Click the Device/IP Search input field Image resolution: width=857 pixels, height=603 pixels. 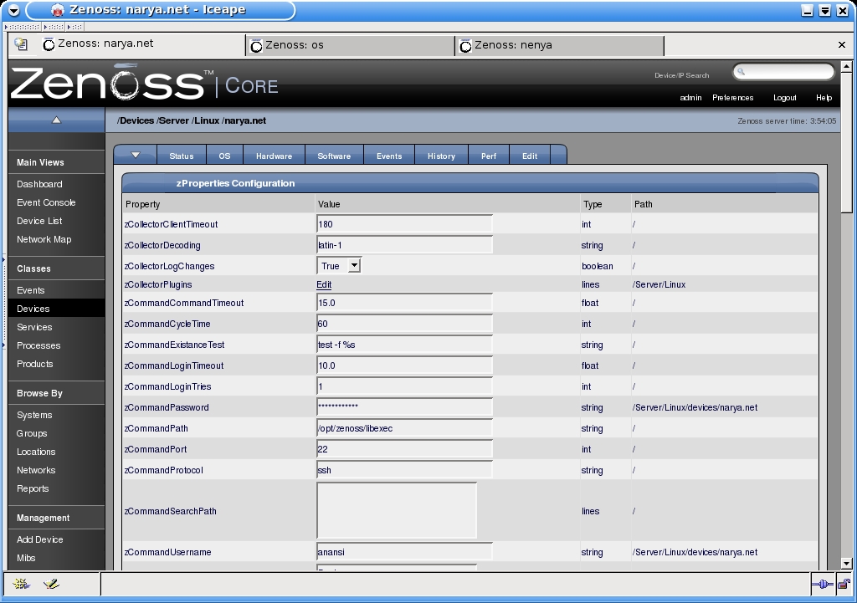click(x=783, y=72)
